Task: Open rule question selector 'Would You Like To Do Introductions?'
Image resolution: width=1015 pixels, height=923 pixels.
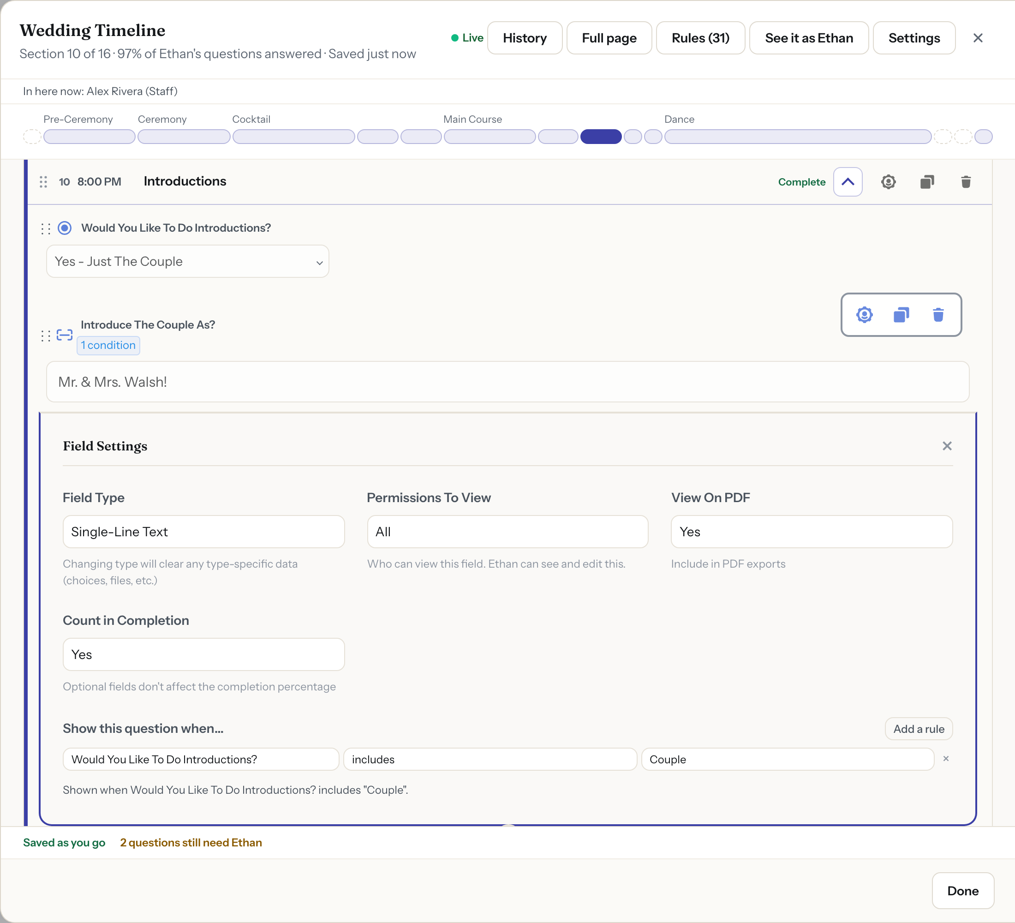Action: click(x=201, y=759)
